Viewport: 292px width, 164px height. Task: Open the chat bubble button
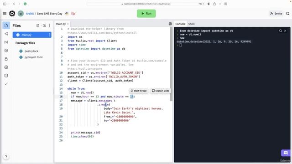tap(286, 153)
